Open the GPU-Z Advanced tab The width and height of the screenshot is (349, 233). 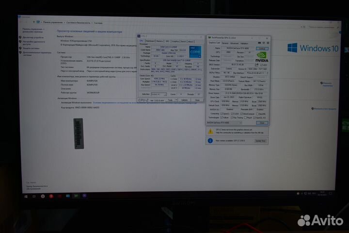point(234,43)
